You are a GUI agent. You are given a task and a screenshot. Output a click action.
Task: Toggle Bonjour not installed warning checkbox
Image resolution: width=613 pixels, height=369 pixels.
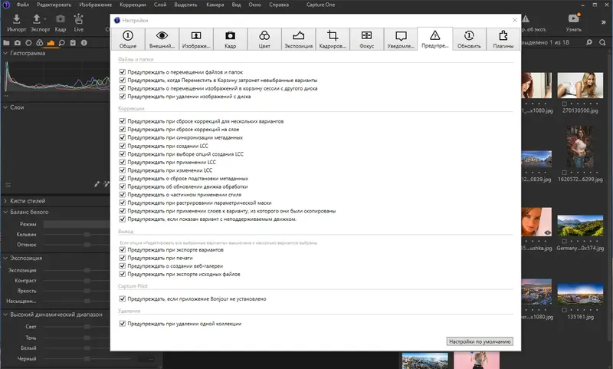tap(123, 298)
